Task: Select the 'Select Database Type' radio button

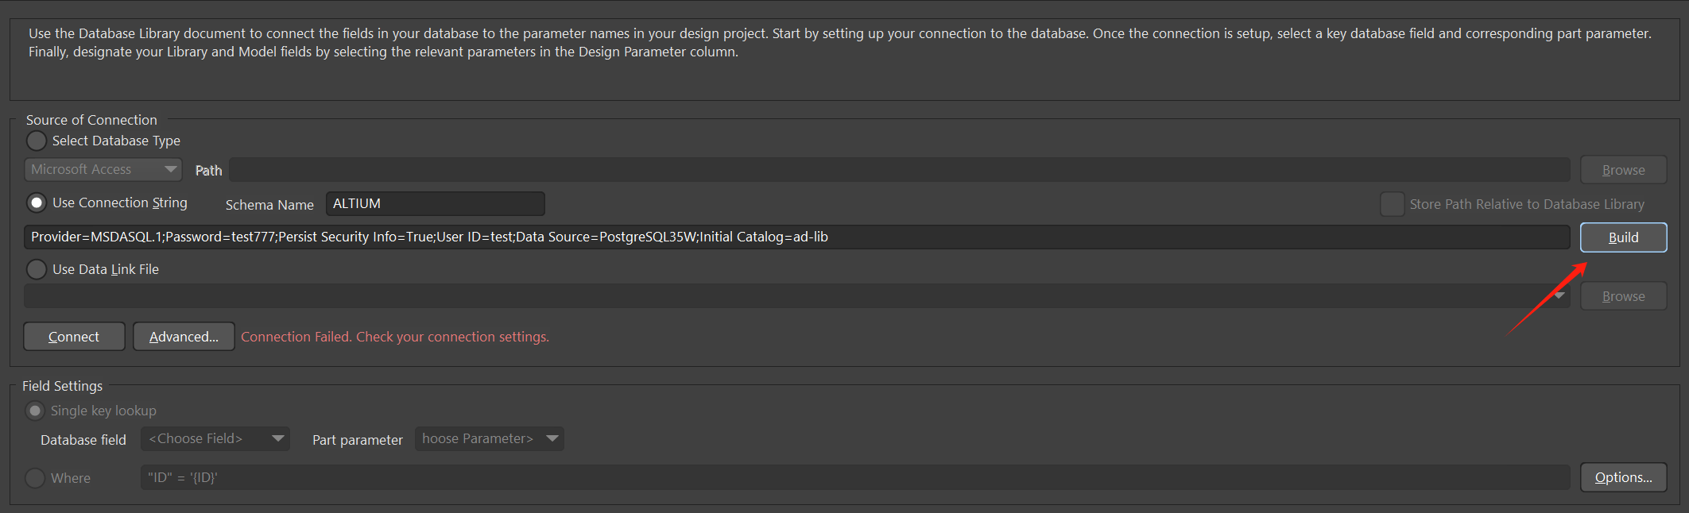Action: pyautogui.click(x=37, y=141)
